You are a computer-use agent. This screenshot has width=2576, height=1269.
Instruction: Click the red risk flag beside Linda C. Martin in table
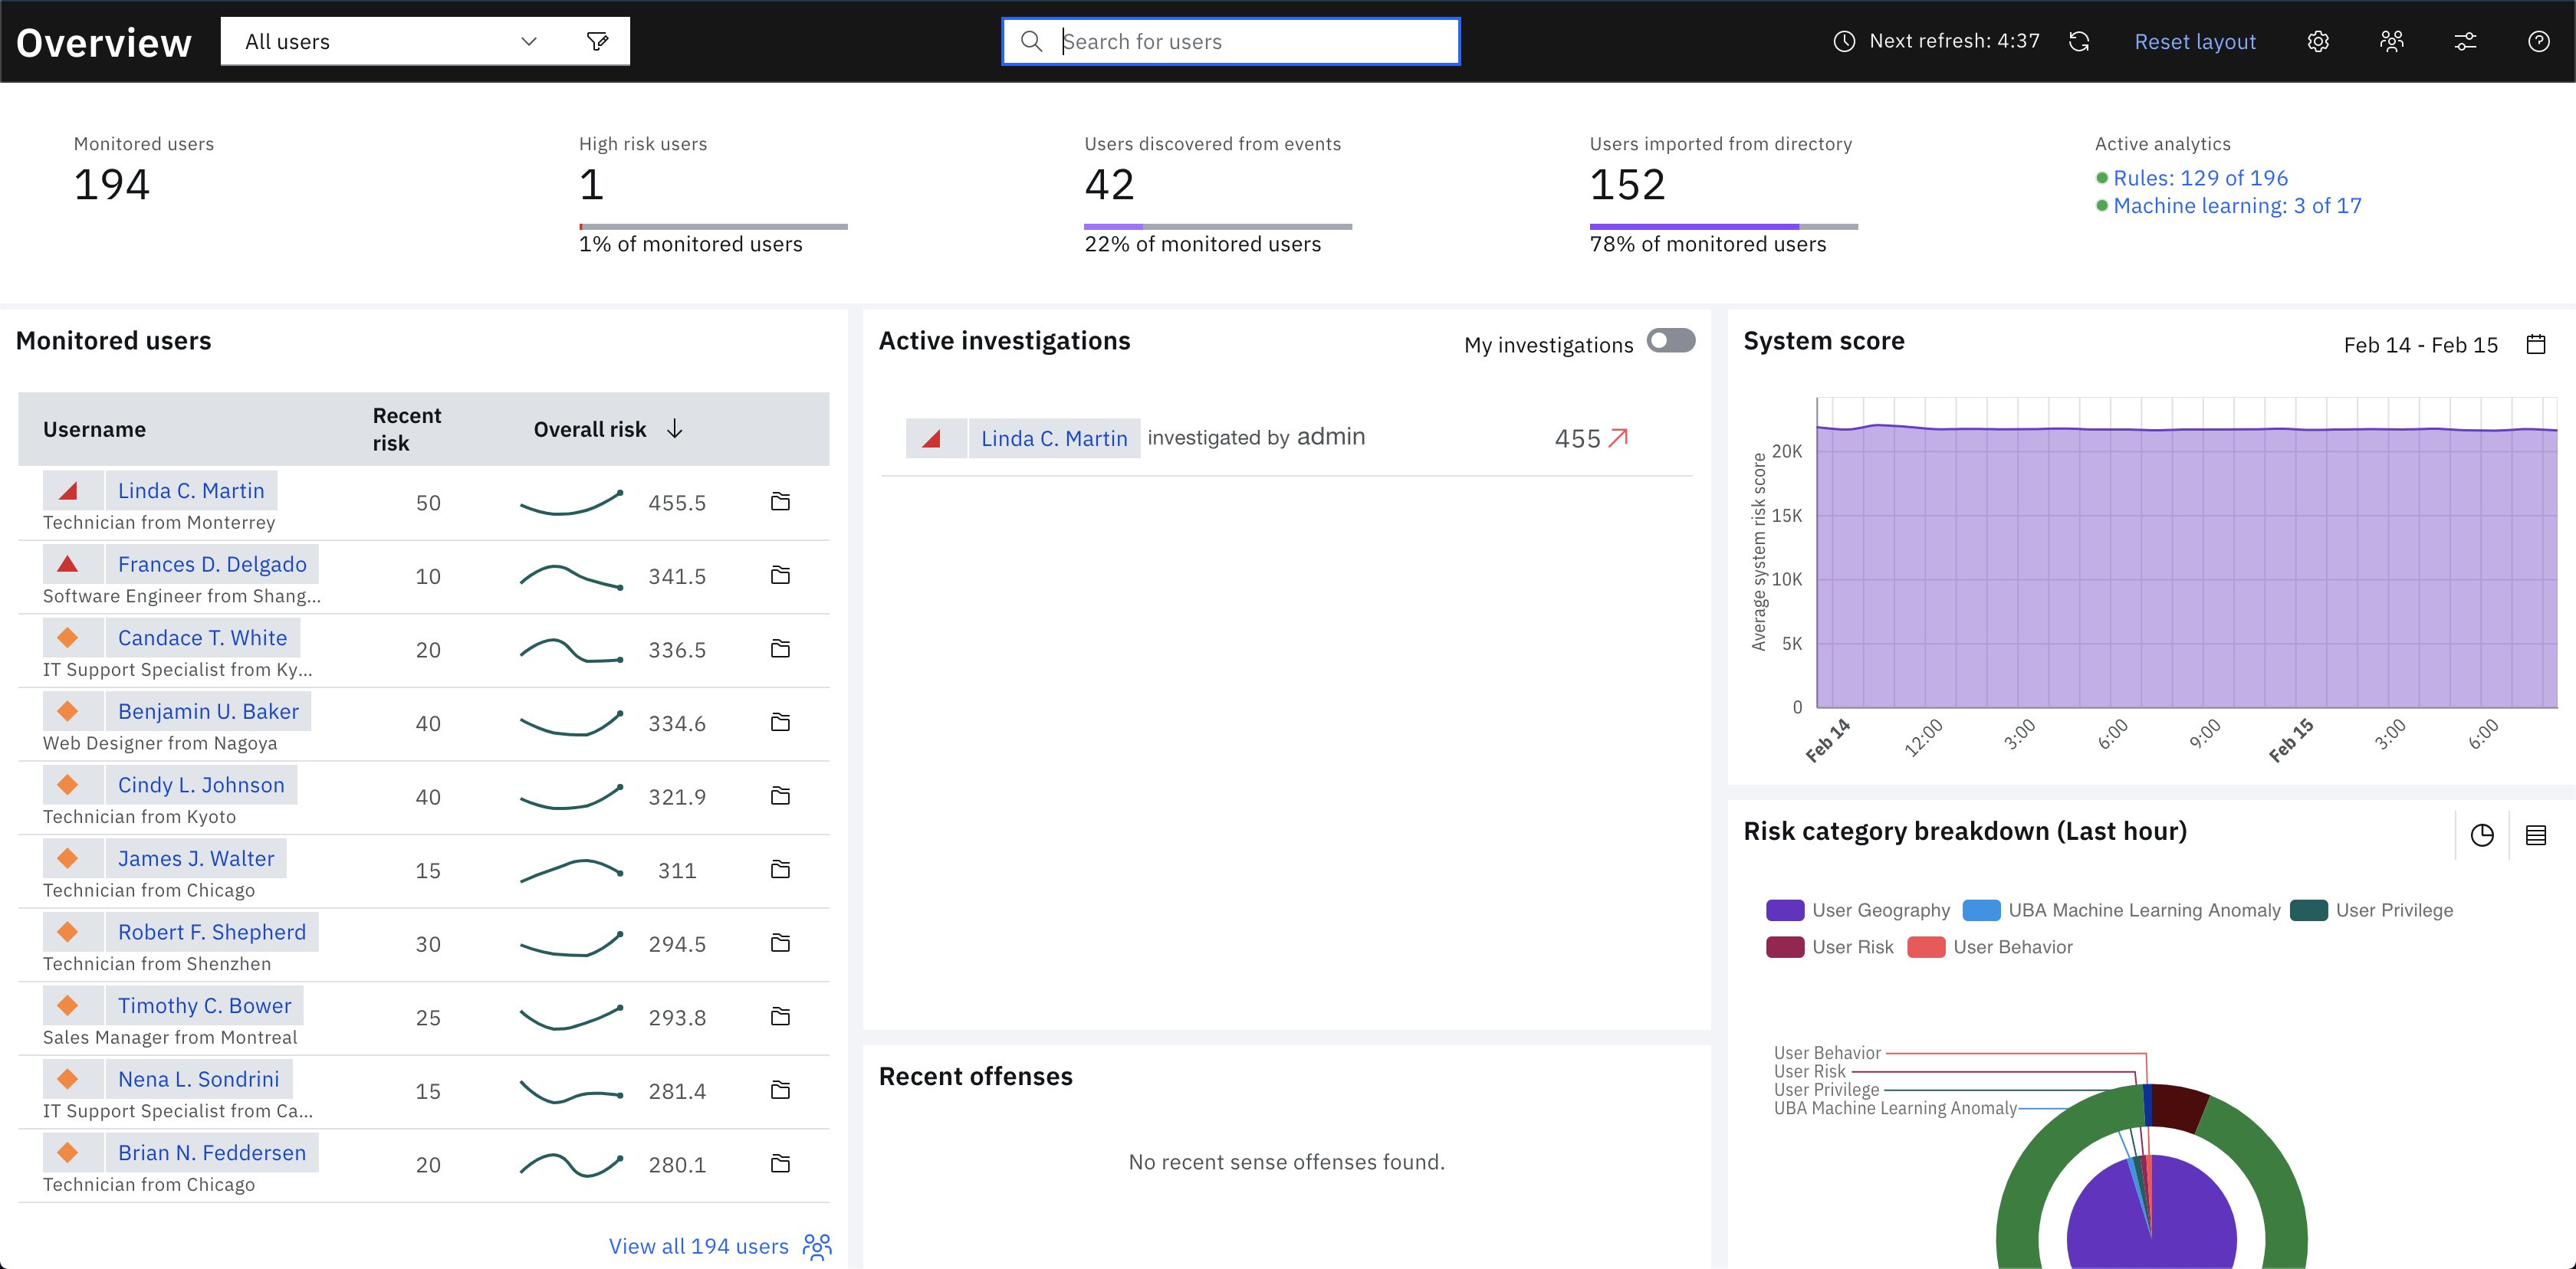[x=68, y=490]
